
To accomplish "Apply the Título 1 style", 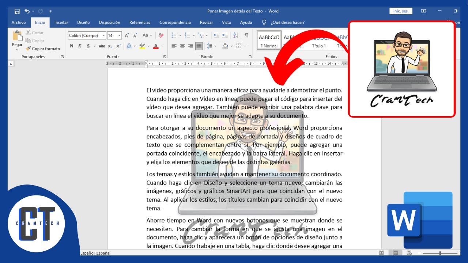I will click(319, 41).
